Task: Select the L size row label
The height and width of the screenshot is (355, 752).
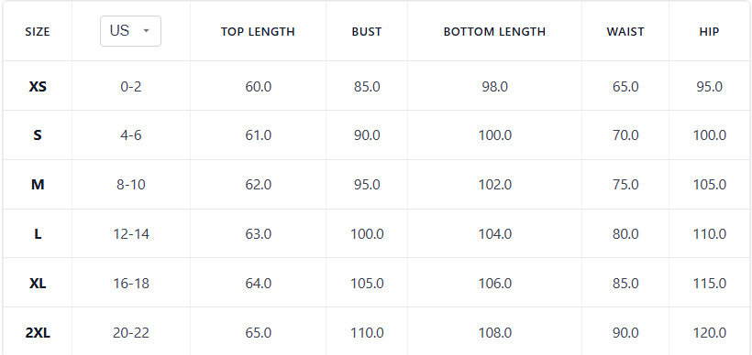Action: pos(38,234)
